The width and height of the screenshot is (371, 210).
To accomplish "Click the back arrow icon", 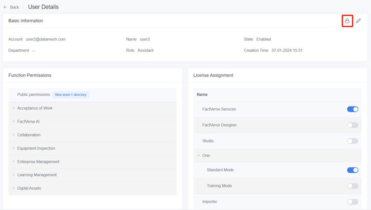I will (x=5, y=7).
